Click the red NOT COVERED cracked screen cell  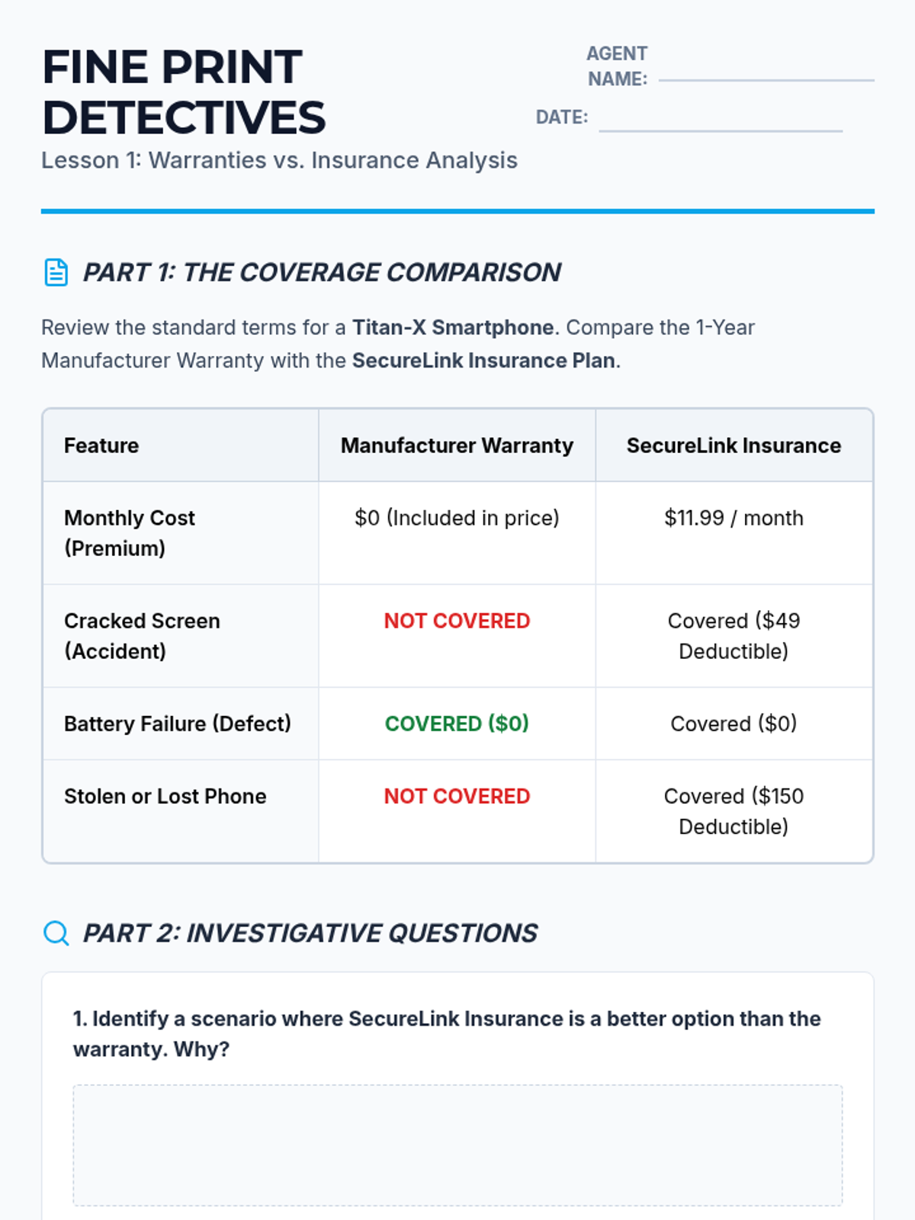[x=457, y=621]
